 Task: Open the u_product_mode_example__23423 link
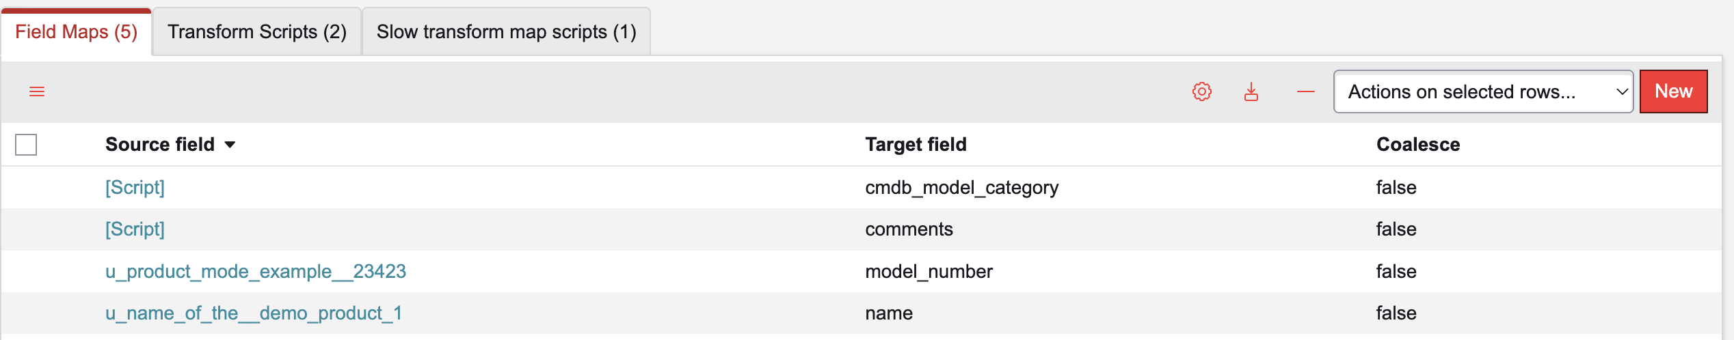256,272
